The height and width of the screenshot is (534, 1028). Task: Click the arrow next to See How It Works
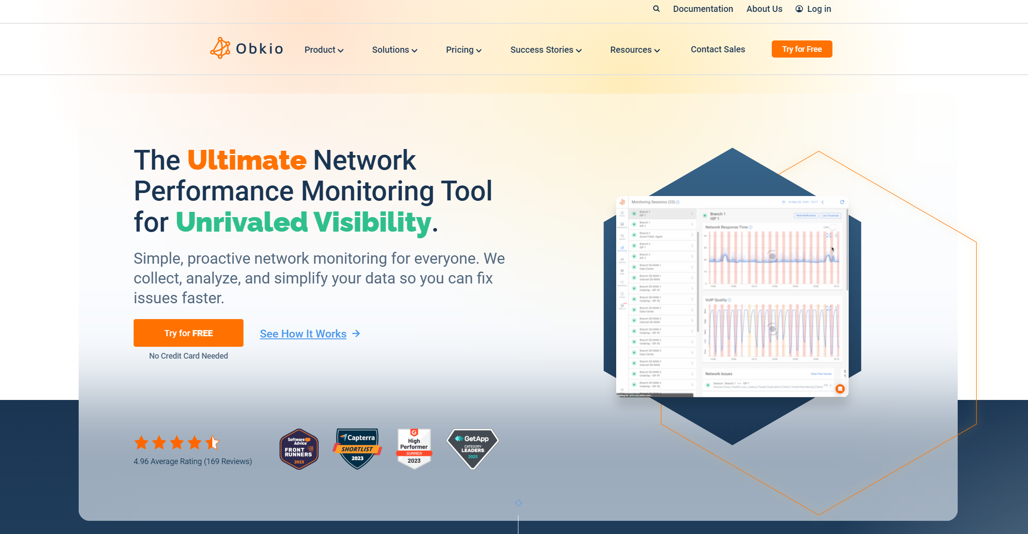(x=356, y=334)
